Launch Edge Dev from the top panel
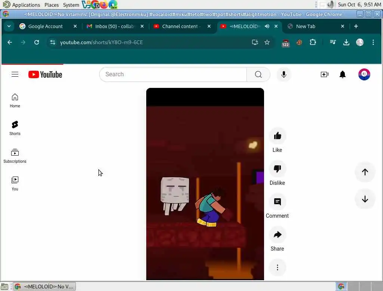The height and width of the screenshot is (291, 383). coord(113,4)
